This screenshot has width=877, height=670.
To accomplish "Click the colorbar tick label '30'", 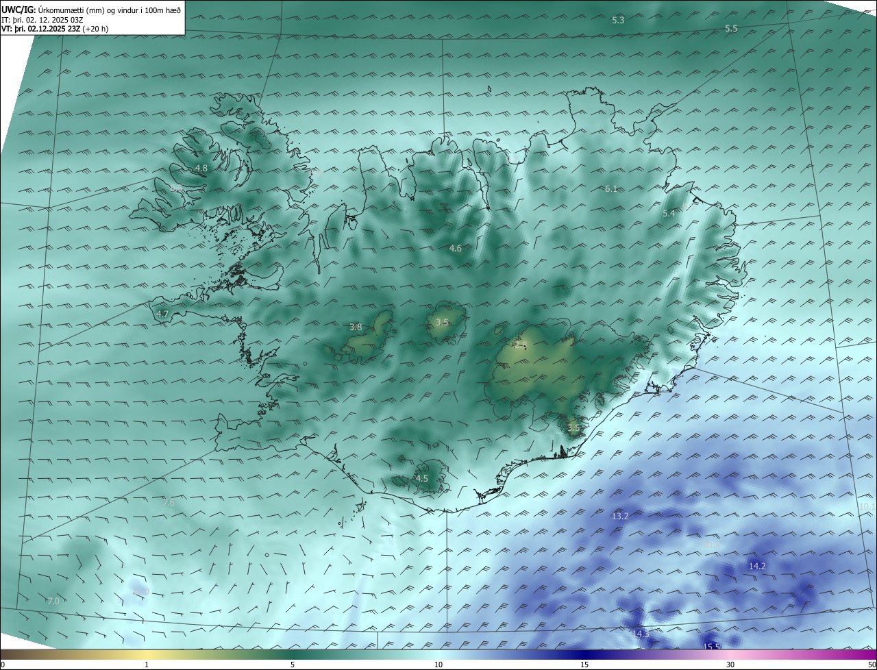I will pyautogui.click(x=730, y=665).
